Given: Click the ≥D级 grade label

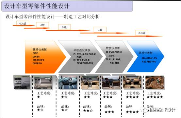Looking at the screenshot, I should (142, 33).
